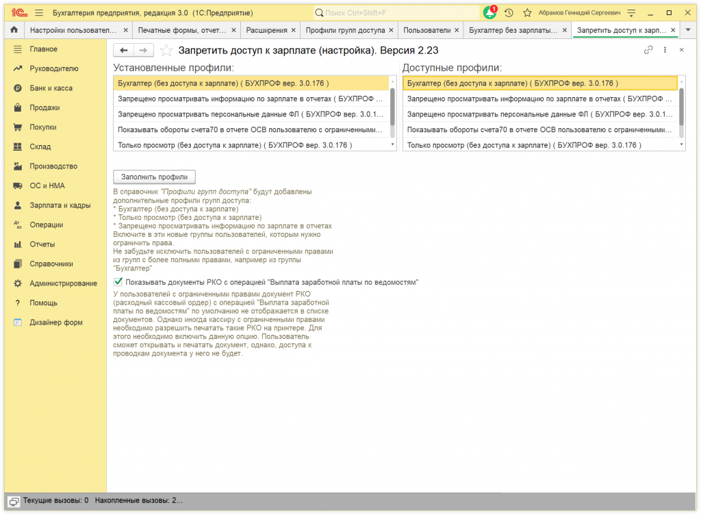Open favorites star in title bar
This screenshot has height=515, width=701.
point(527,12)
